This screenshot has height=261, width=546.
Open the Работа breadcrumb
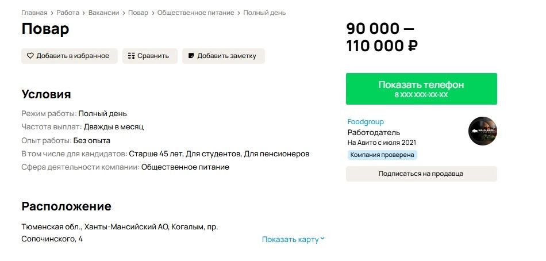(x=68, y=13)
